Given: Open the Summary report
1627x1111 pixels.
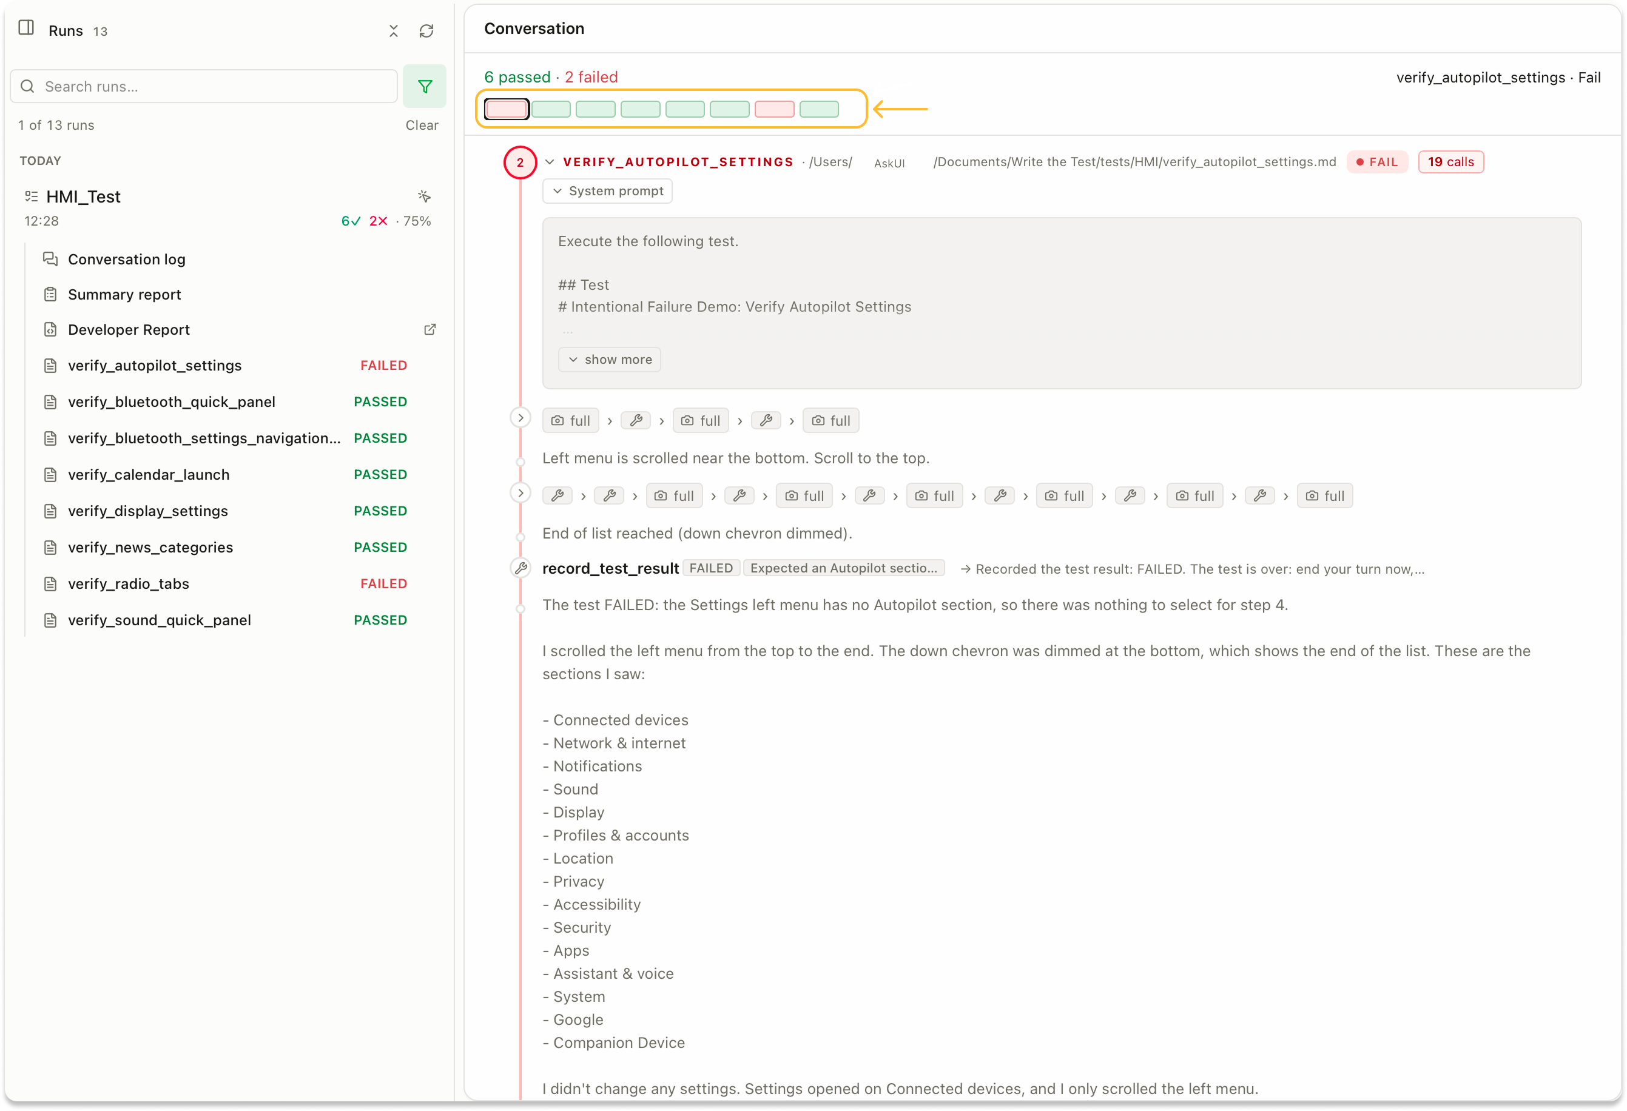Looking at the screenshot, I should pos(124,295).
